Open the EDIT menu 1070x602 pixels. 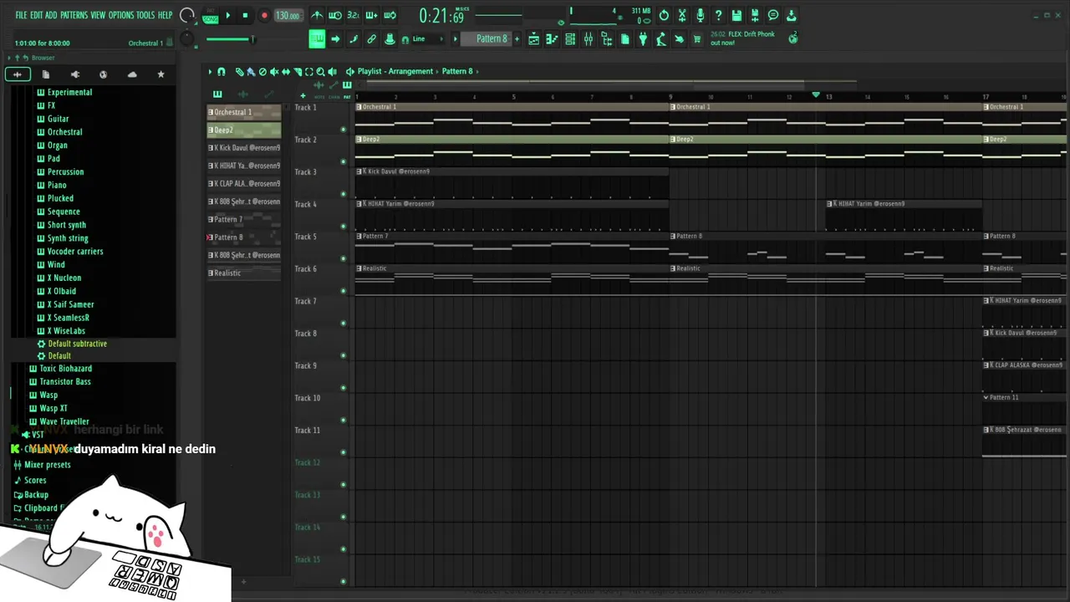tap(37, 15)
